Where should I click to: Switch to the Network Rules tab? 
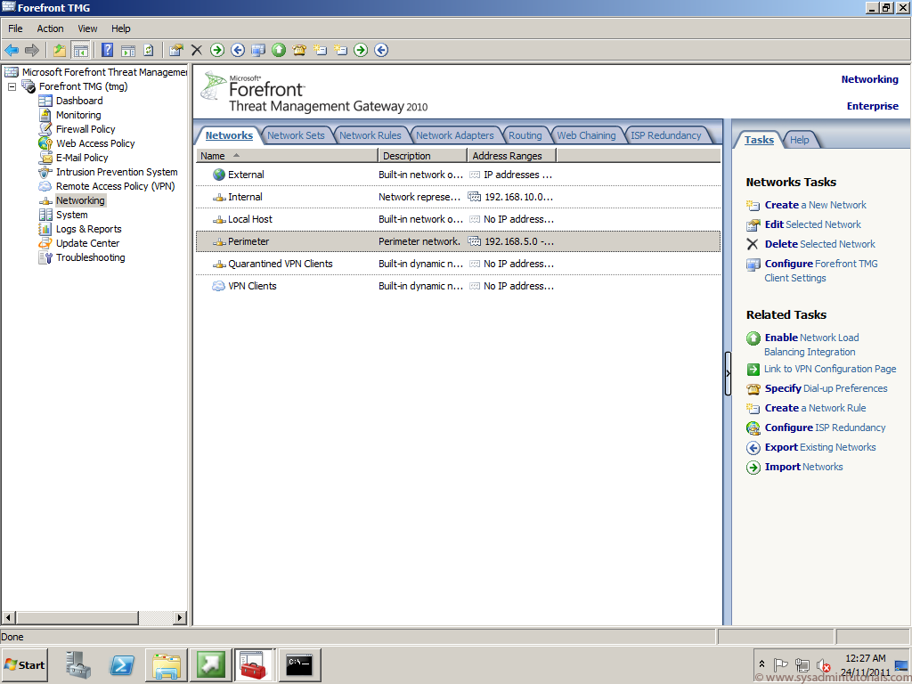(x=370, y=135)
